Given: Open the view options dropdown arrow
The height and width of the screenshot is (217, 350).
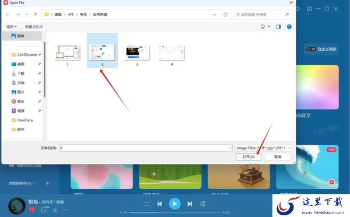Looking at the screenshot, I should pos(269,27).
